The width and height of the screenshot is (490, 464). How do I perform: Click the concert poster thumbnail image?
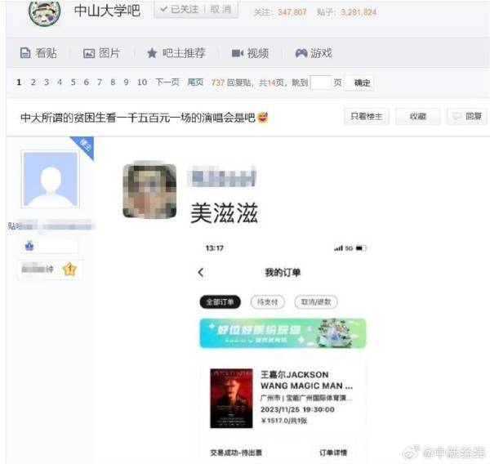[231, 398]
